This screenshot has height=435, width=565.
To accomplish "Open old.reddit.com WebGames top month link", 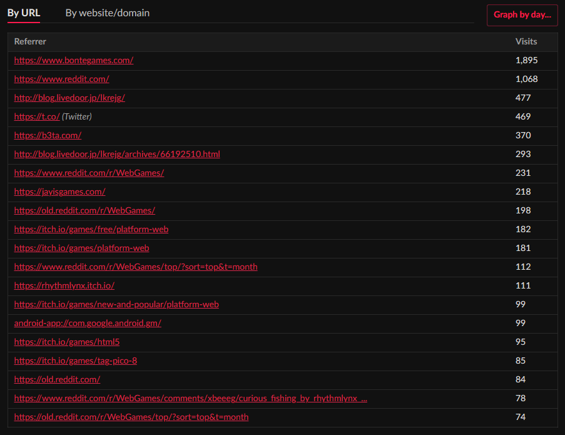I will point(131,416).
